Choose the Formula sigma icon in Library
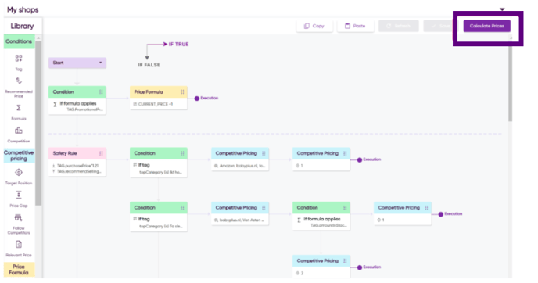 click(x=19, y=108)
